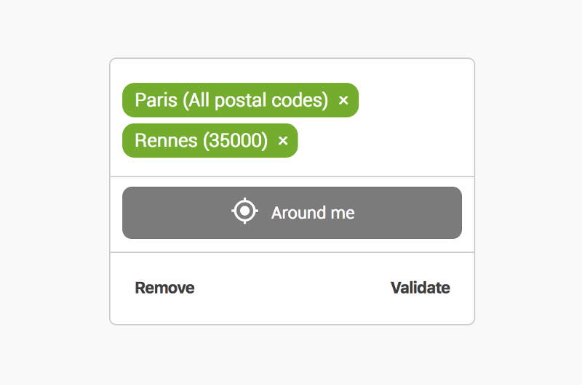Focus the tag input area beside Rennes

point(378,141)
